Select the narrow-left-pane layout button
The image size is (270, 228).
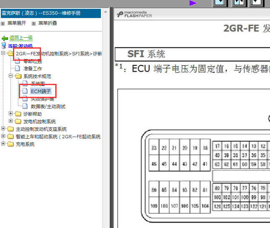point(257,3)
